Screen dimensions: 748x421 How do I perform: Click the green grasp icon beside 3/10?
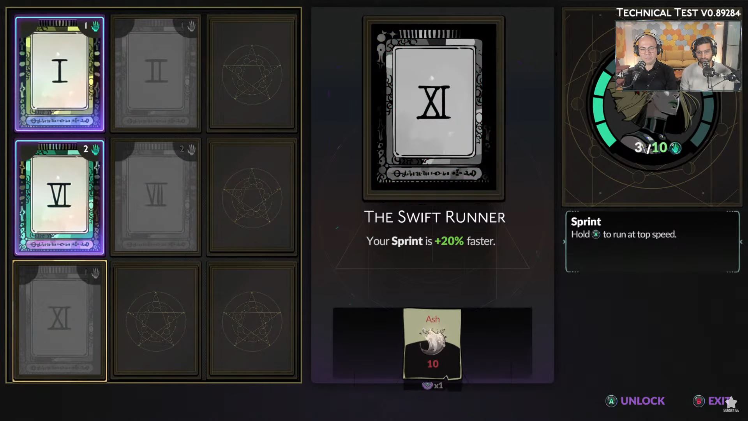click(675, 148)
